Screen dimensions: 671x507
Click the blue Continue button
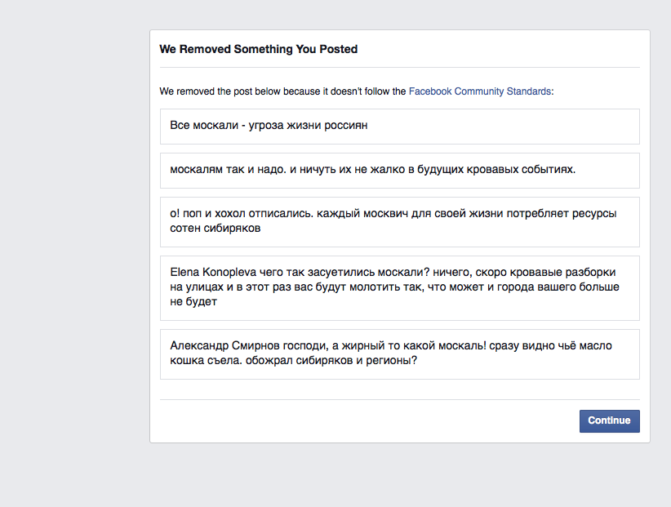(x=610, y=421)
